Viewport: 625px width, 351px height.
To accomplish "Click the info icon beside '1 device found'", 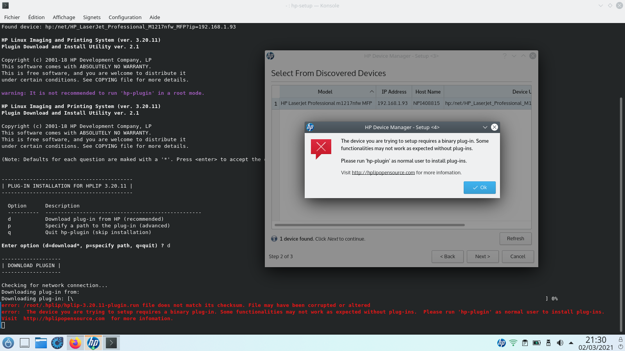I will [274, 239].
